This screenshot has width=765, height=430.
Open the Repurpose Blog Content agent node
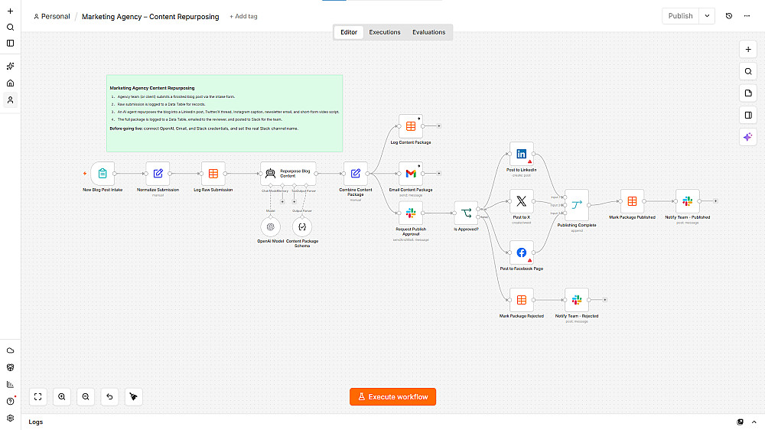click(288, 173)
